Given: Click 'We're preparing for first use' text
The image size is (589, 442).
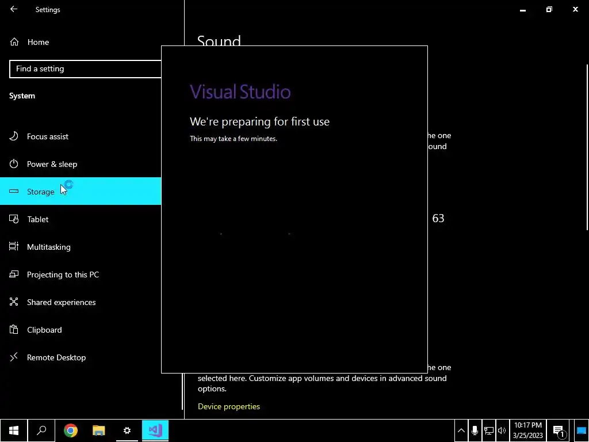Looking at the screenshot, I should (x=259, y=121).
